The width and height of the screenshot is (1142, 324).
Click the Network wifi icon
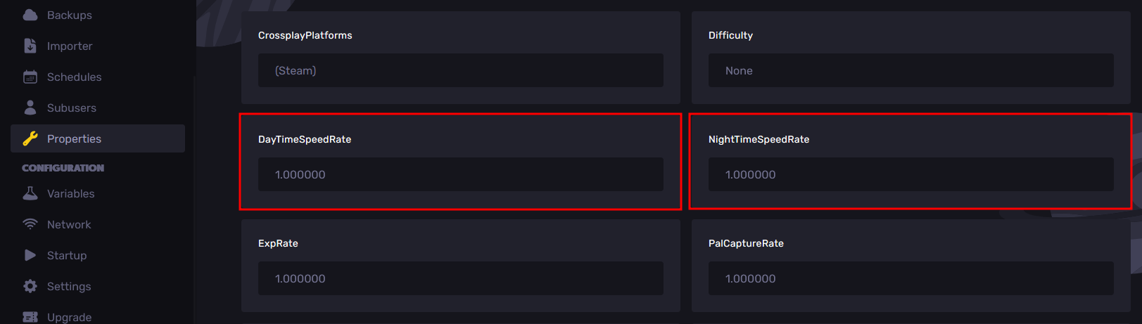pos(30,224)
